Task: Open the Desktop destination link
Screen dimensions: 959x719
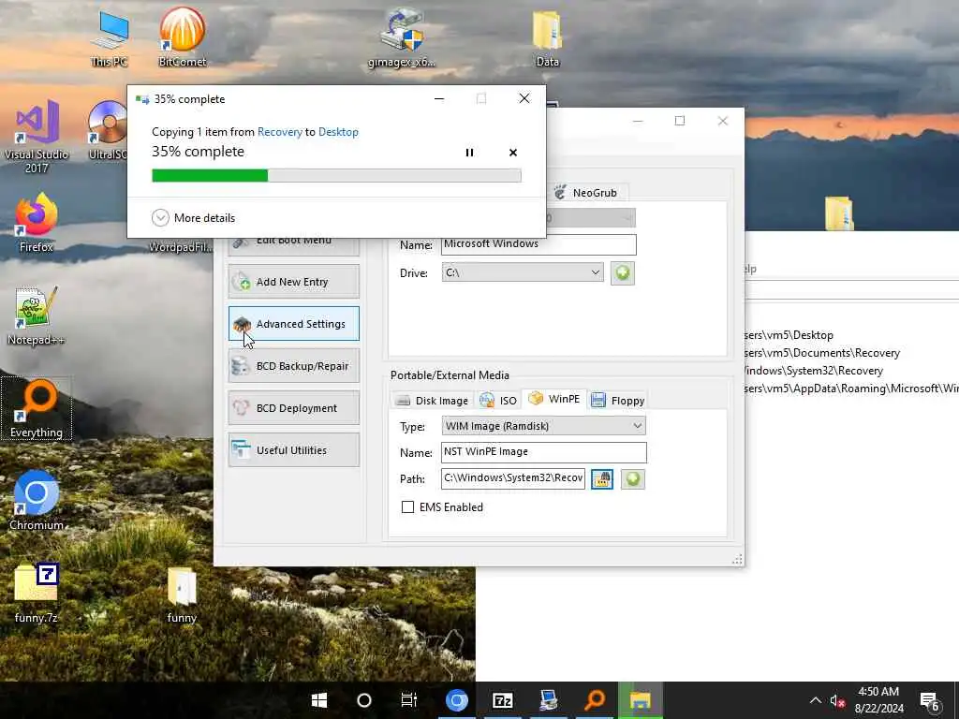Action: [x=338, y=131]
